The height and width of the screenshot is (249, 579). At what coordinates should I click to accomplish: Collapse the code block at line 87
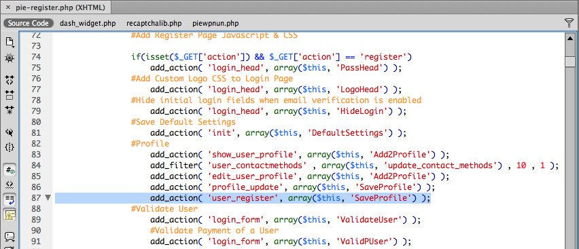48,198
